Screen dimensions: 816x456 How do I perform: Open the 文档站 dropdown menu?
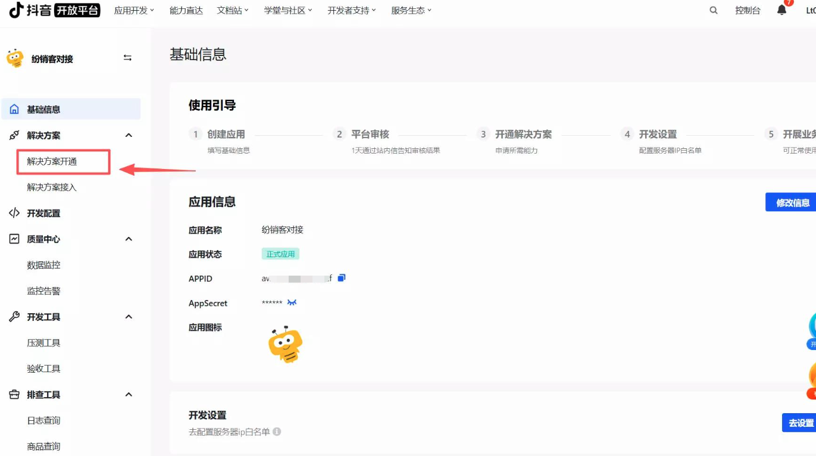click(233, 10)
